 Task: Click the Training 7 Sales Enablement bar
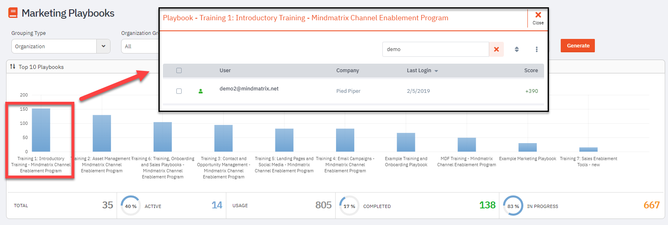[588, 150]
